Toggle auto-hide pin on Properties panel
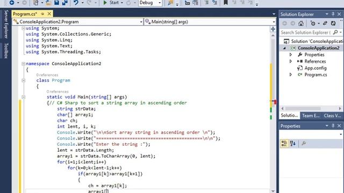Viewport: 344px width, 193px height. (333, 126)
